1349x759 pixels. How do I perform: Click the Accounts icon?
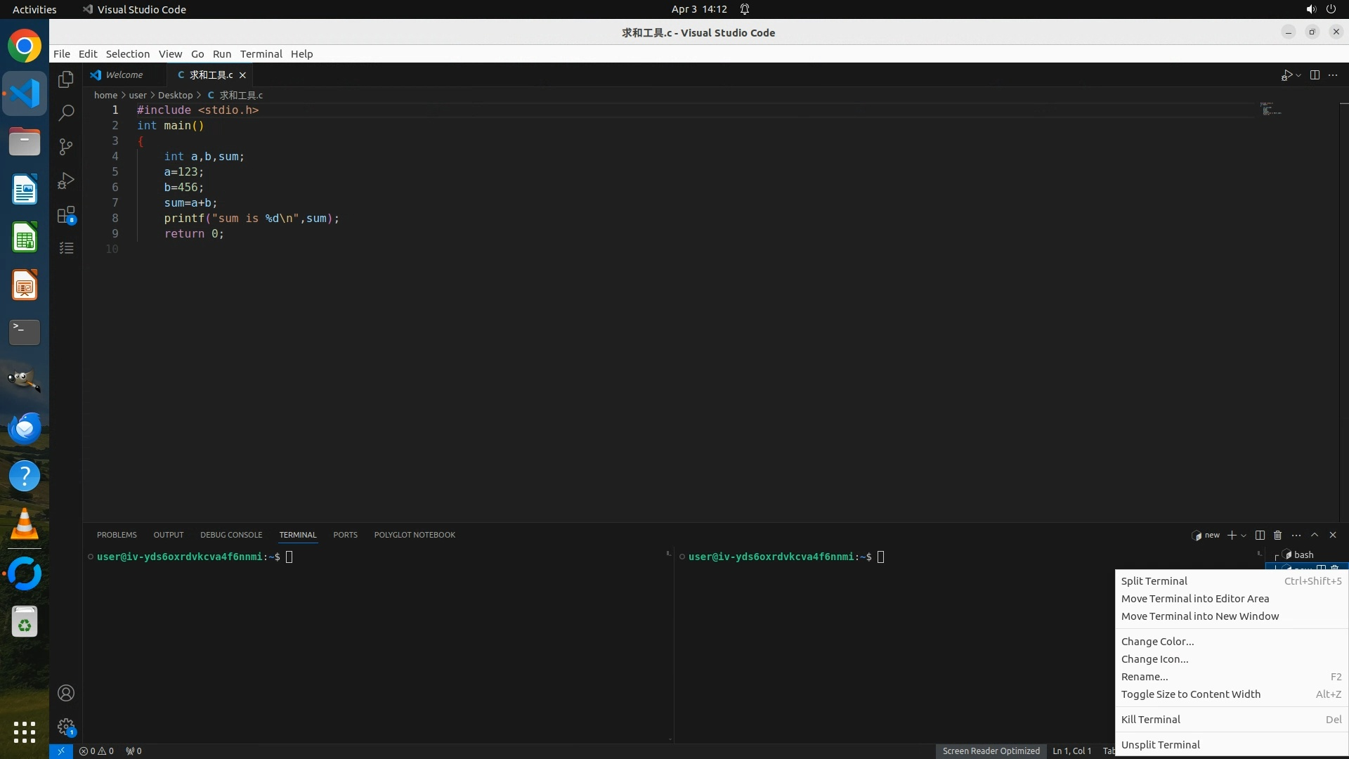66,693
